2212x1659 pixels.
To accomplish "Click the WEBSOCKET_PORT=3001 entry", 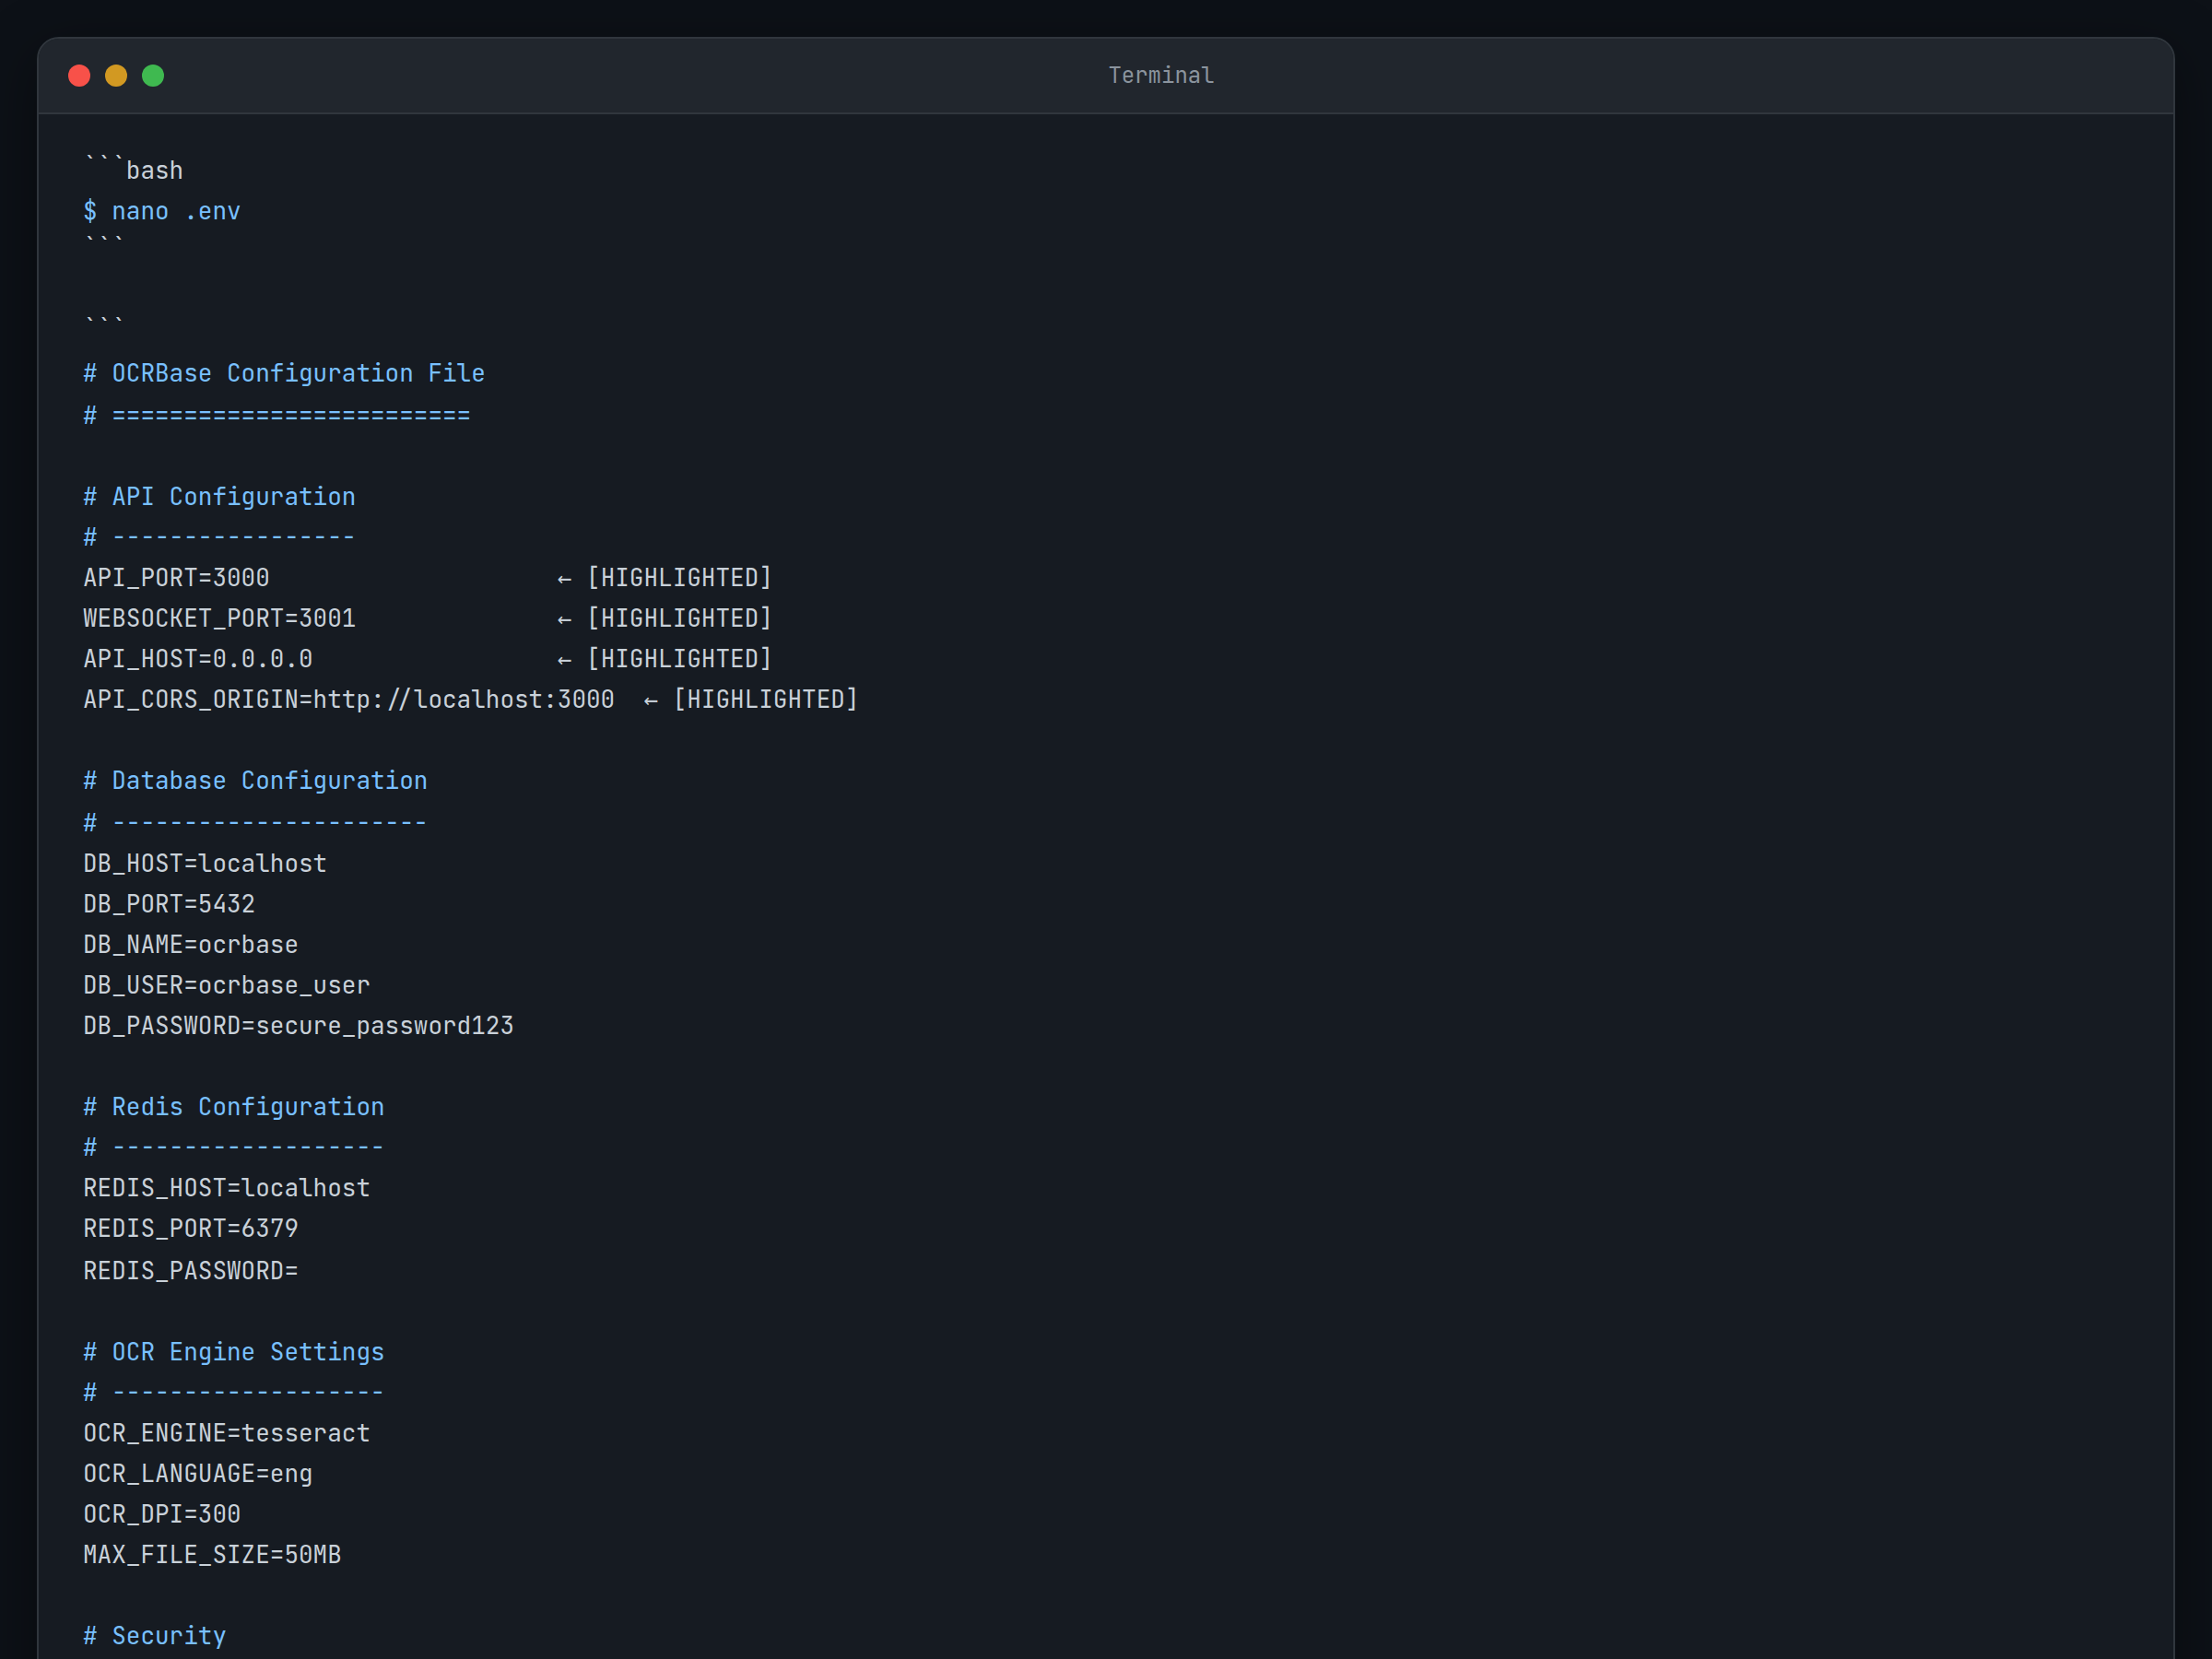I will [220, 618].
